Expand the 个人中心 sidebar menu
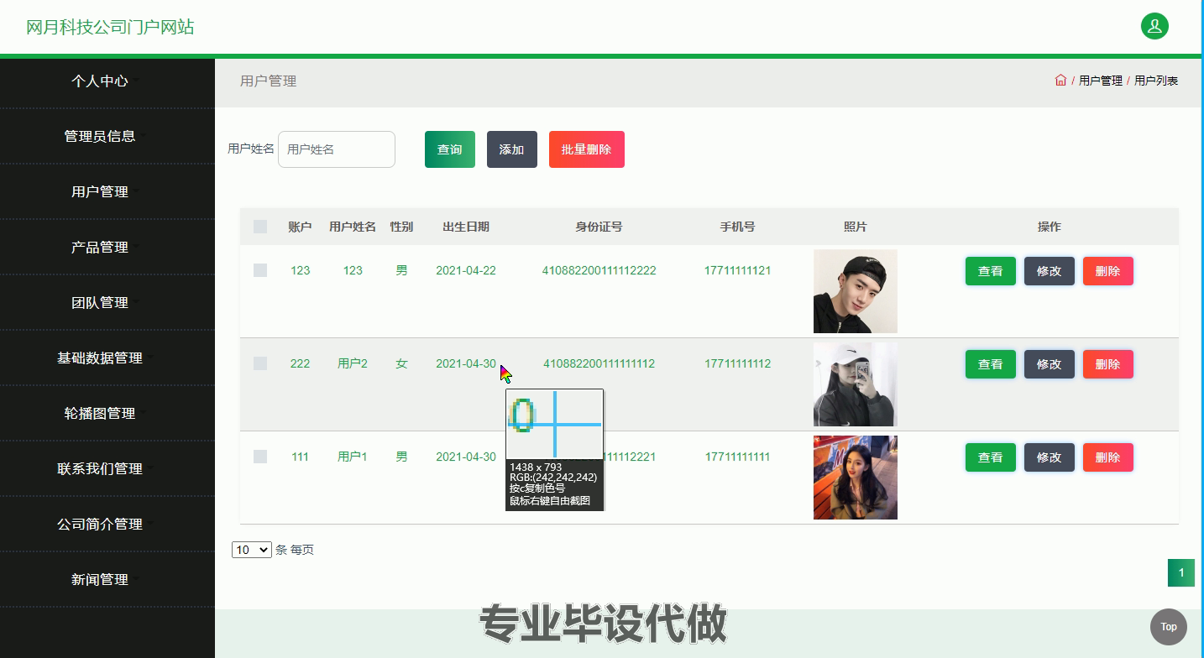 pyautogui.click(x=107, y=81)
